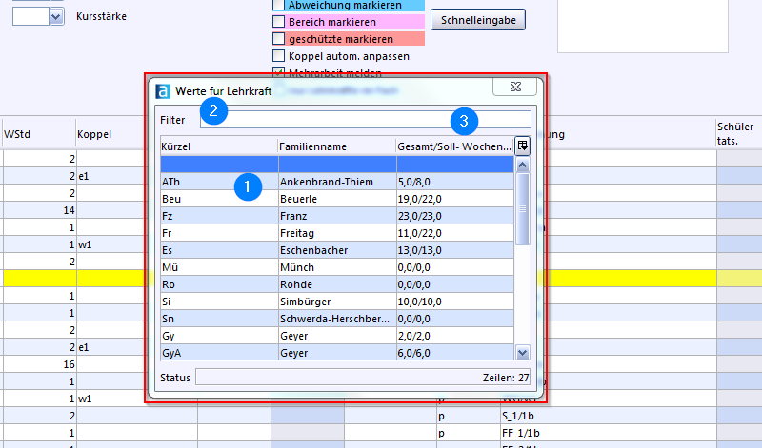Check Koppel autom. anpassen option
The height and width of the screenshot is (448, 762).
[278, 56]
